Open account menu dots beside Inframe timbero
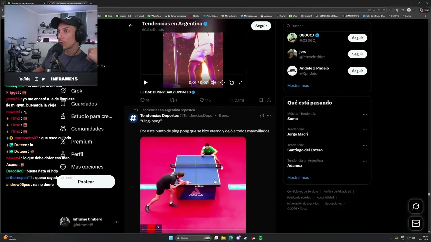Viewport: 431px width, 242px height. pos(116,222)
